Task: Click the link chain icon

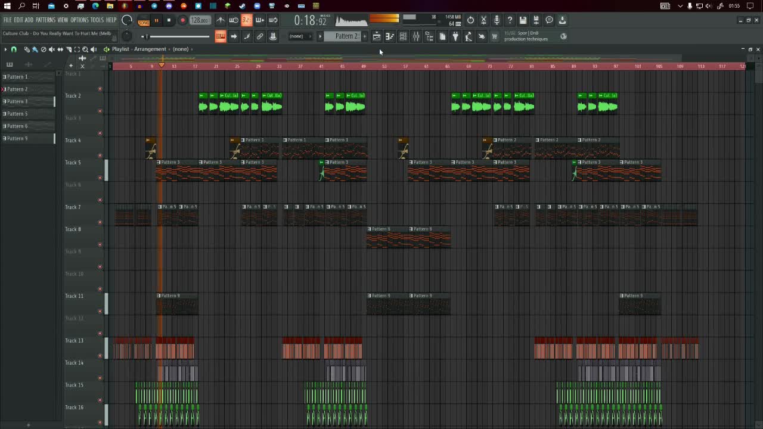Action: pos(260,36)
